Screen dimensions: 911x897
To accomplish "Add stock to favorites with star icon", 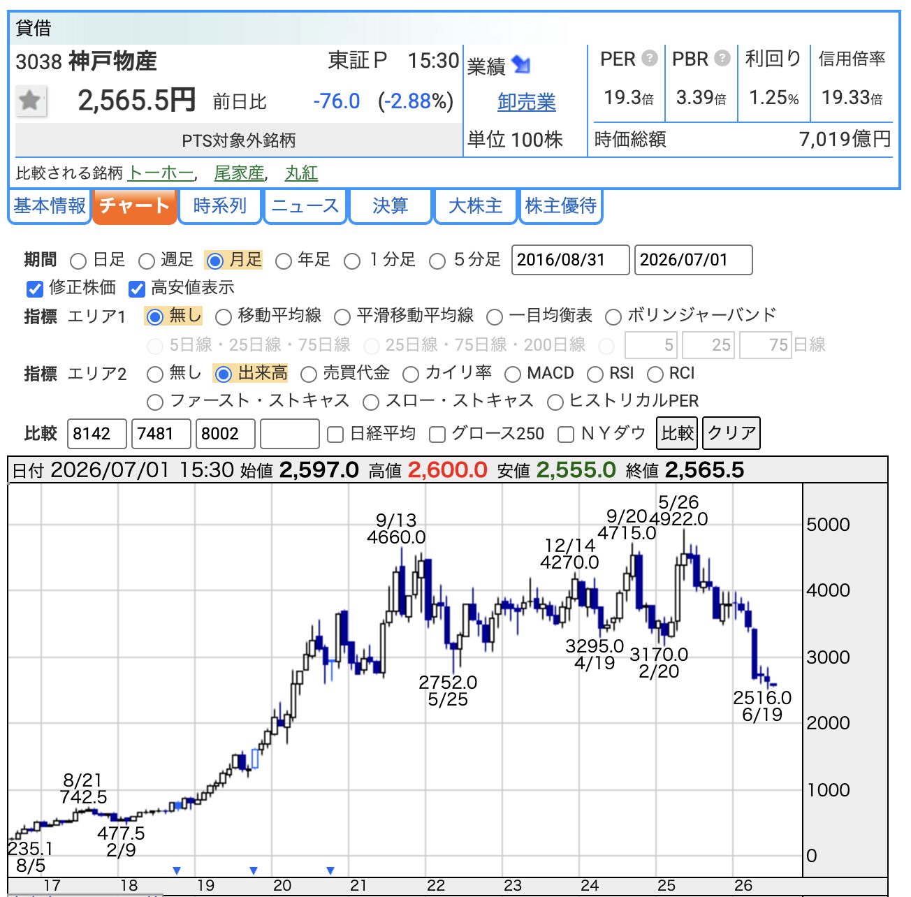I will coord(31,101).
